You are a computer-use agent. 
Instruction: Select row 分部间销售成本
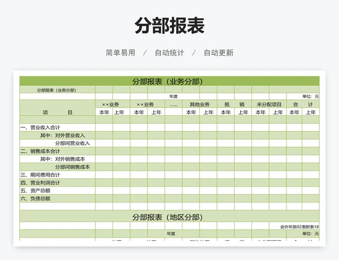coord(169,167)
